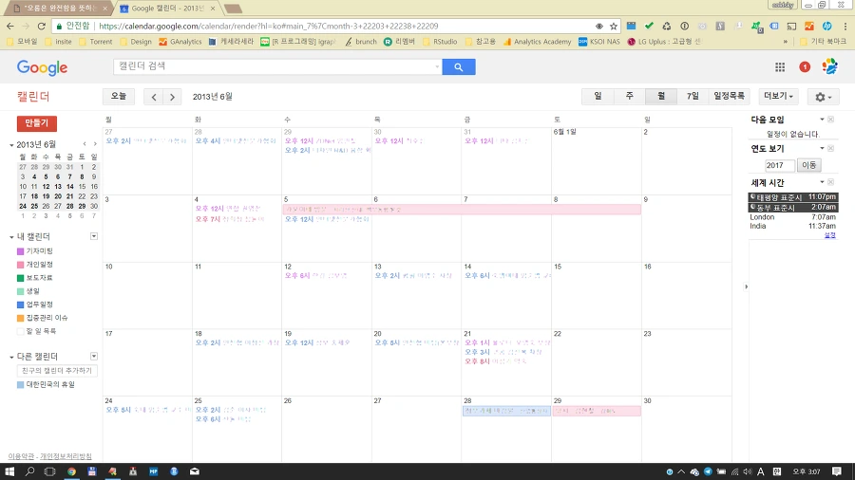855x480 pixels.
Task: Open the Windows action center
Action: 836,471
